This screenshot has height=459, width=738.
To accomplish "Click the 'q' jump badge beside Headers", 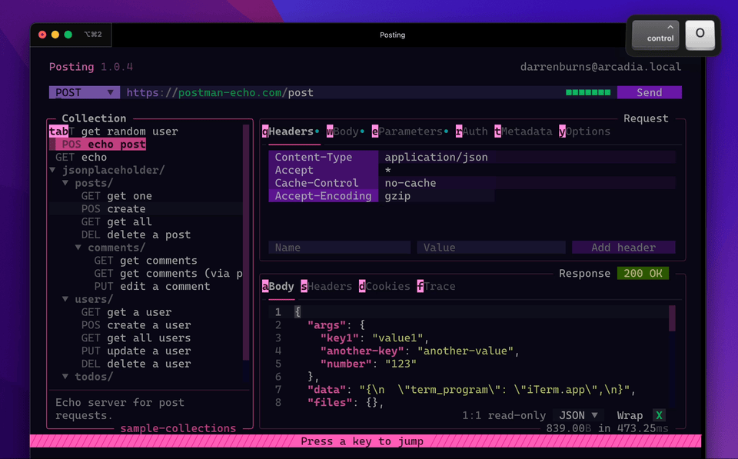I will 265,131.
